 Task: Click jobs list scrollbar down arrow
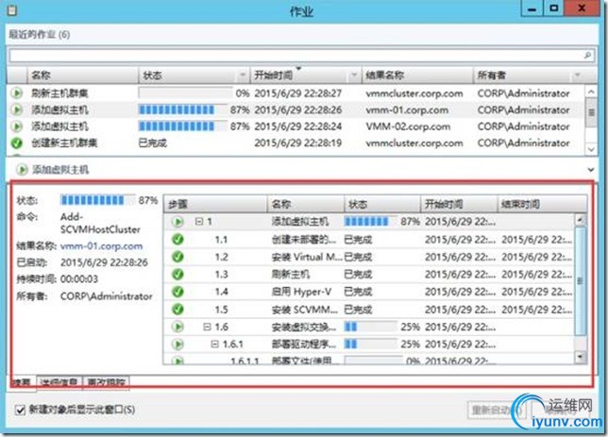click(x=591, y=149)
